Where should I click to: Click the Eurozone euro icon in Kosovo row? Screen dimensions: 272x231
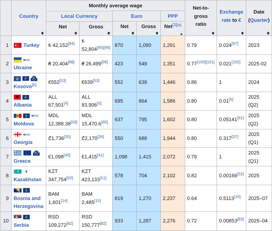(x=34, y=79)
